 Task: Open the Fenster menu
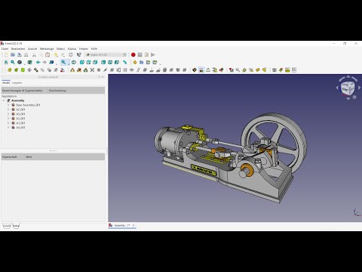84,49
